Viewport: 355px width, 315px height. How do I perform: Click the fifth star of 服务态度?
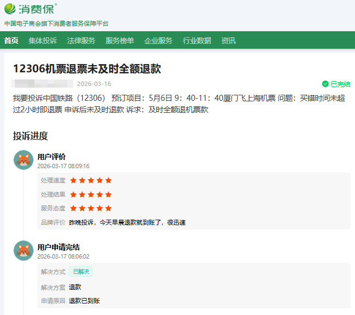point(108,208)
